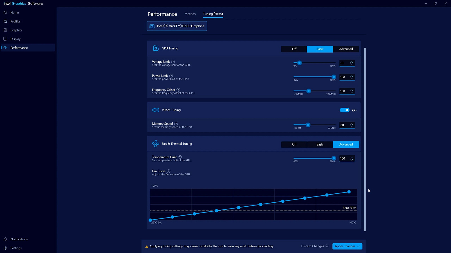
Task: Open Display icon in sidebar
Action: 5,39
